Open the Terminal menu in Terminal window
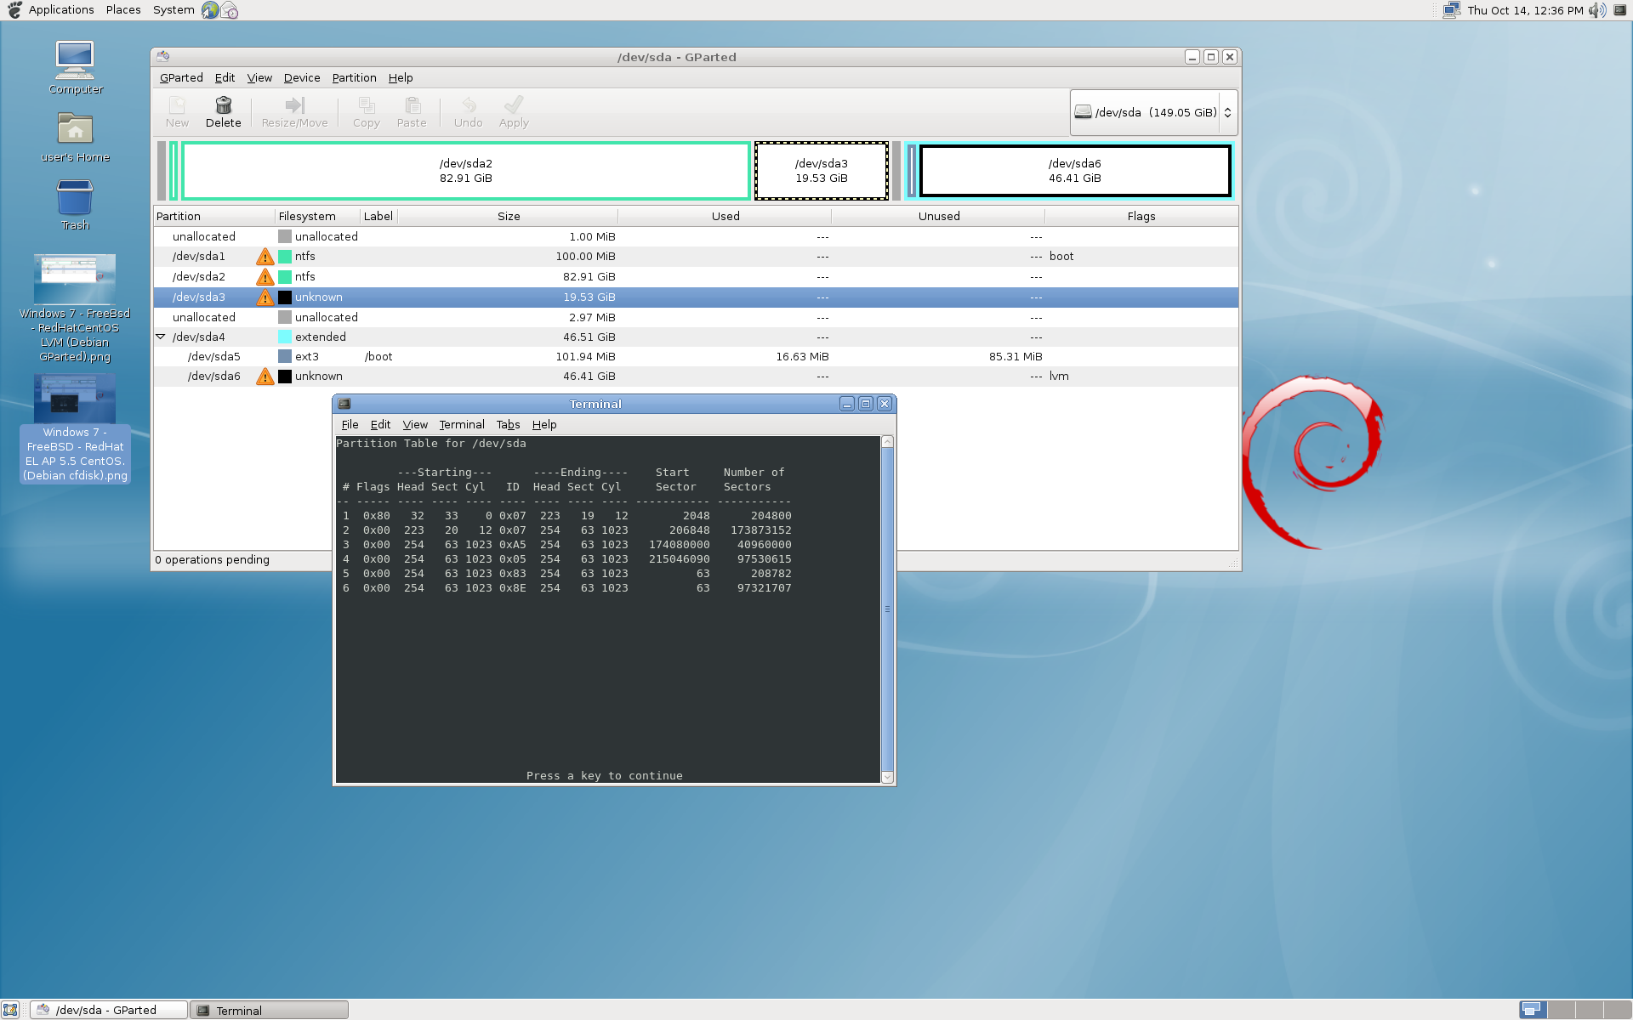This screenshot has height=1020, width=1633. point(462,424)
